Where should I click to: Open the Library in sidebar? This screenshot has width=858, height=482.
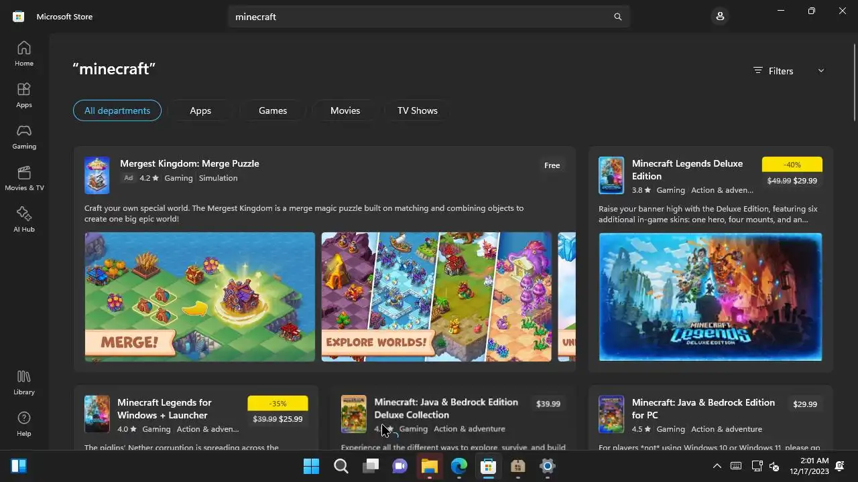[x=24, y=382]
